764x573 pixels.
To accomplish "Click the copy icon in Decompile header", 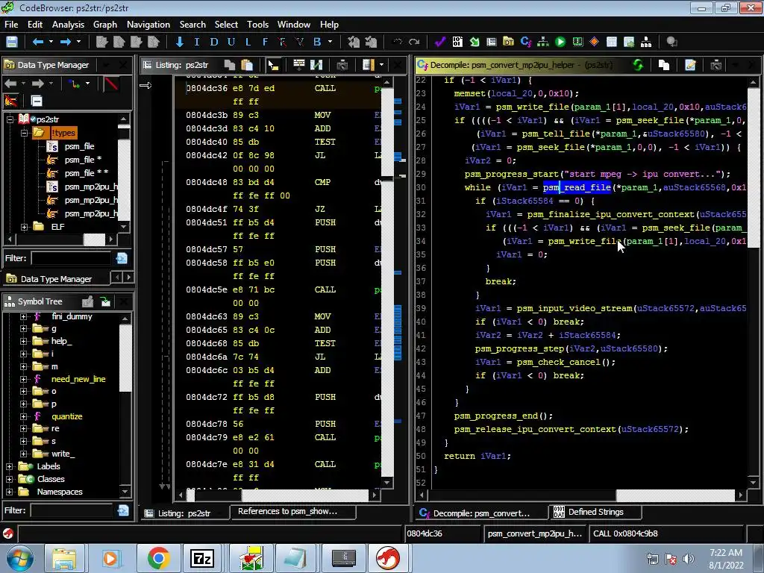I will pyautogui.click(x=663, y=65).
